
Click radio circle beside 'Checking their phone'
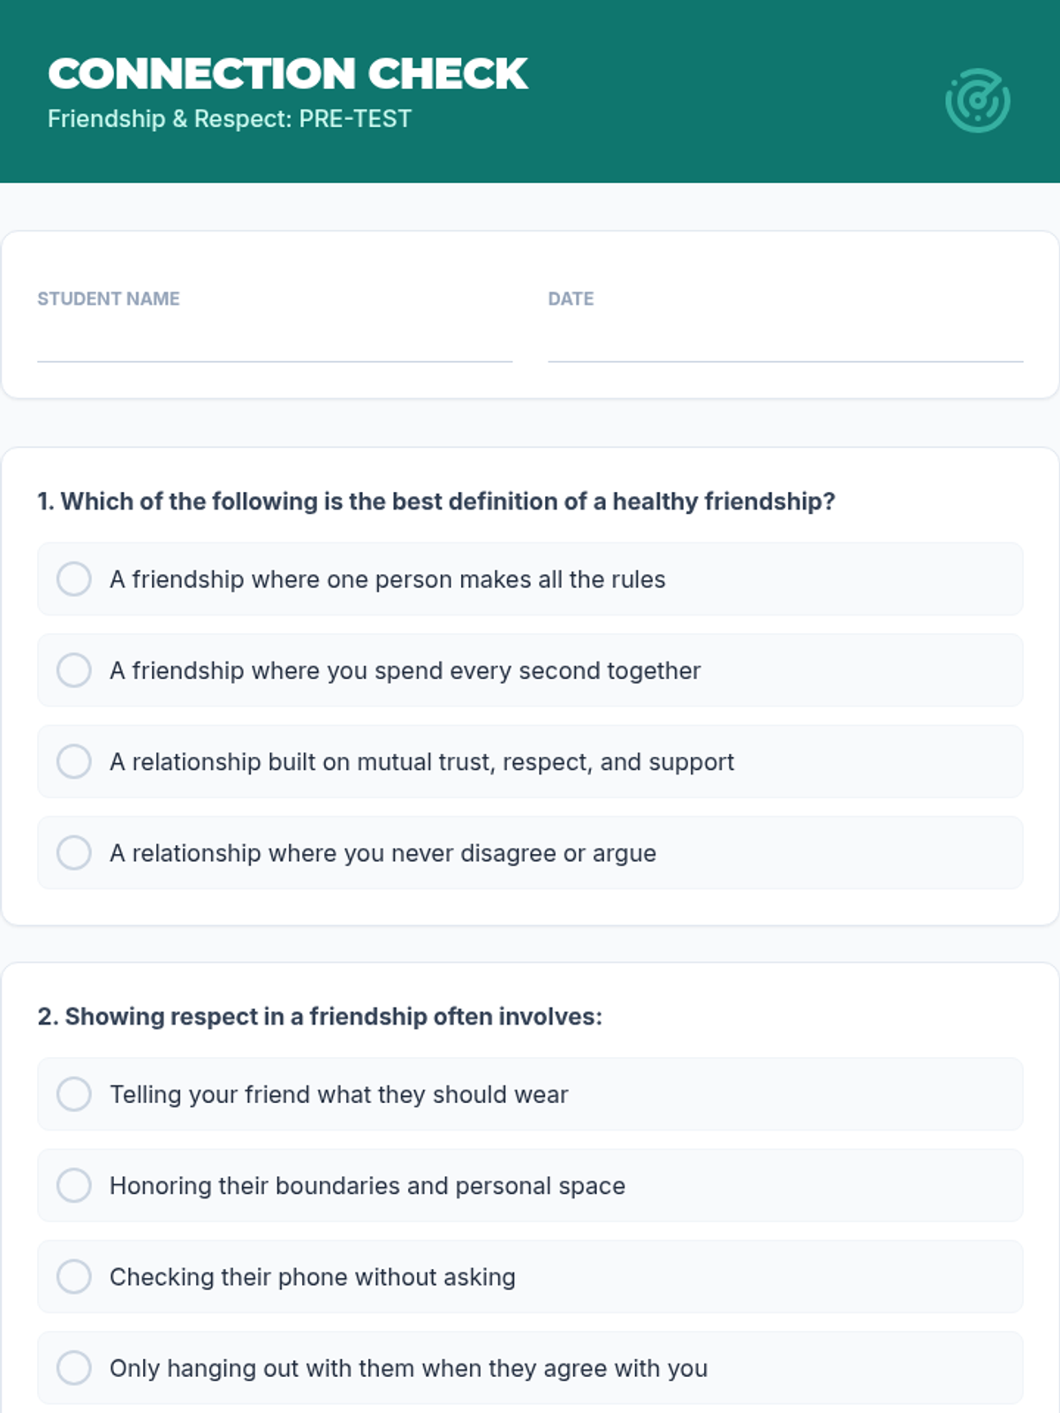click(x=74, y=1277)
